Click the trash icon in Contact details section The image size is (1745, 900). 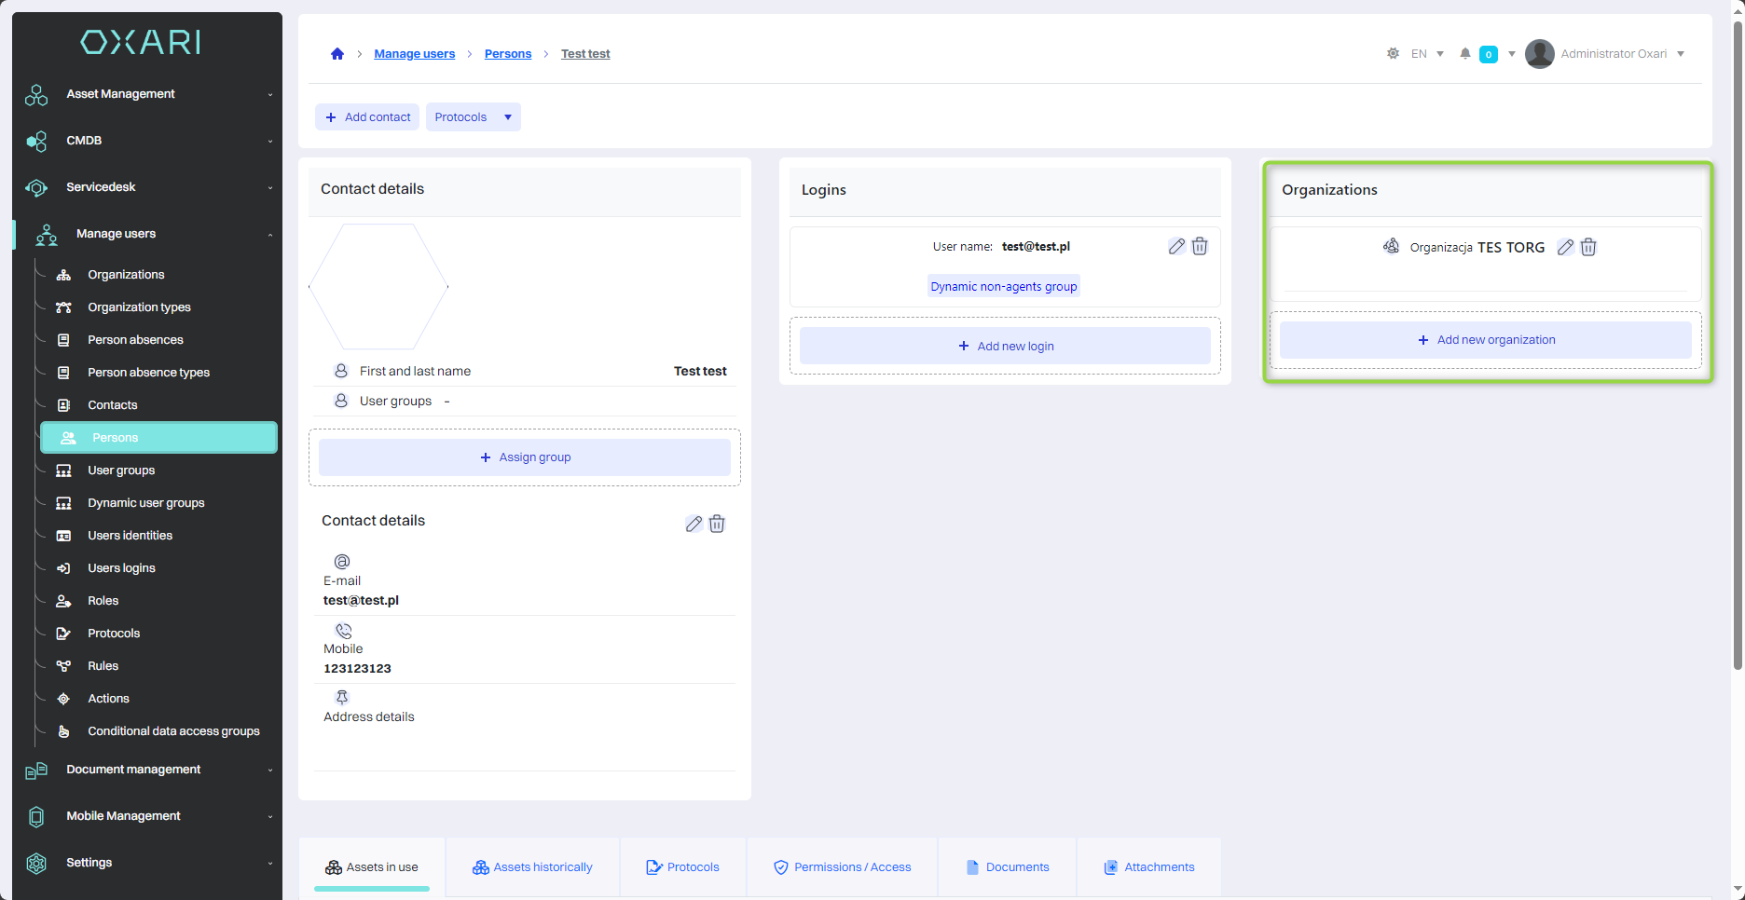click(717, 524)
